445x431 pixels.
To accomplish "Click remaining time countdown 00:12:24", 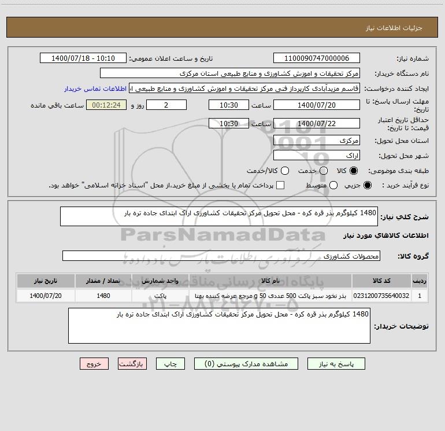I will [x=106, y=105].
